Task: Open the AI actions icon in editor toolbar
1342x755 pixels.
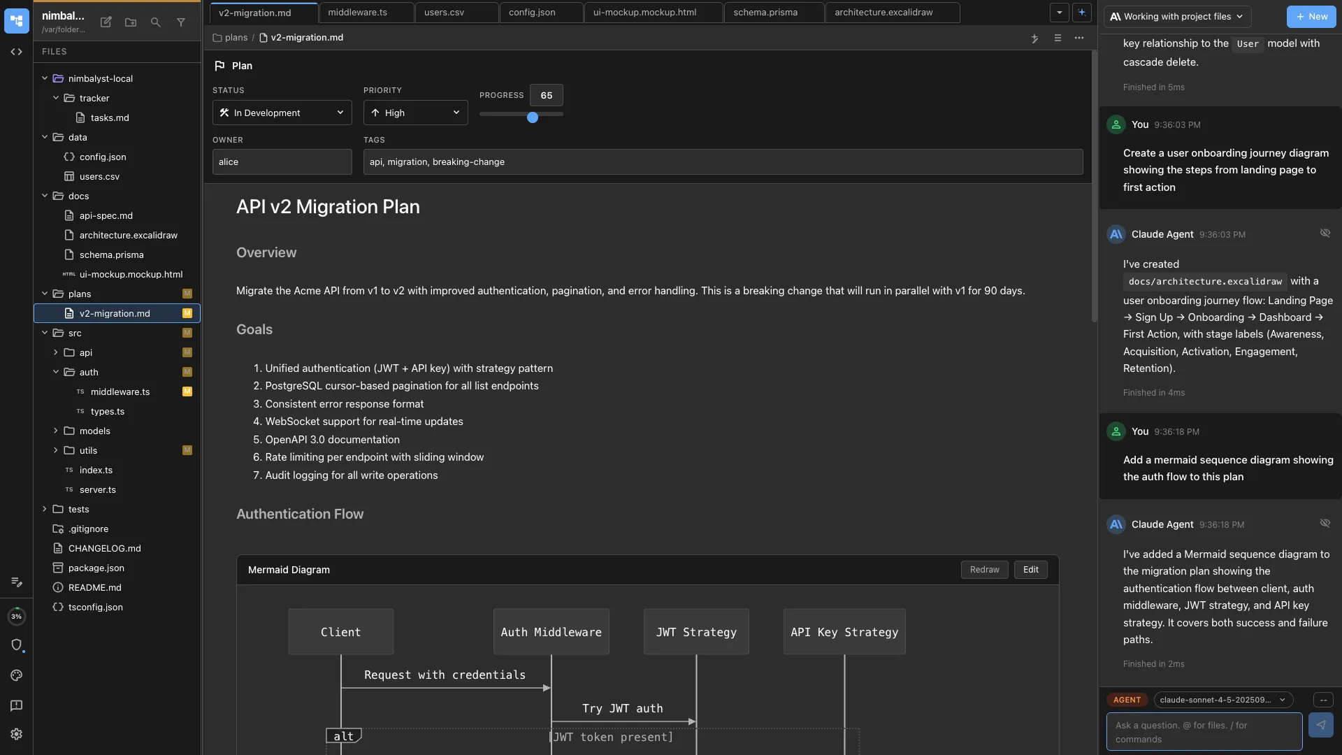Action: pos(1035,38)
